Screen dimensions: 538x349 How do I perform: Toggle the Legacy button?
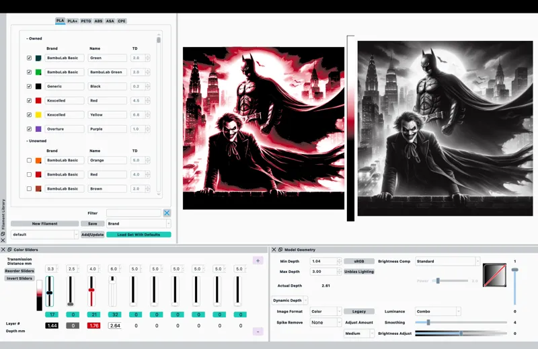[x=359, y=311]
